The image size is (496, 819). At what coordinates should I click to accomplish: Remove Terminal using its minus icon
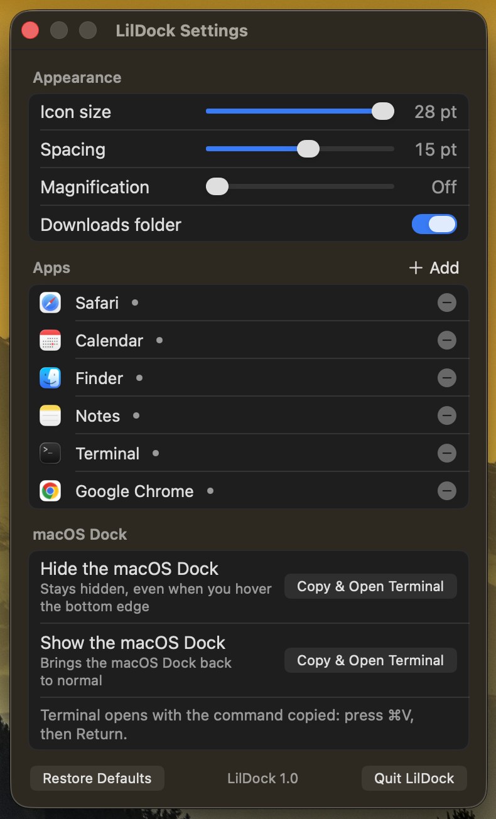(x=447, y=453)
